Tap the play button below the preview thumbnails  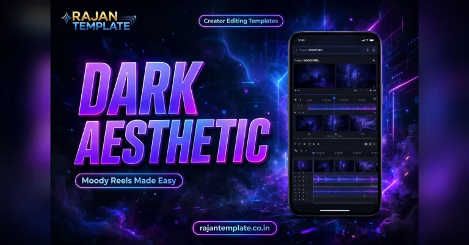371,90
